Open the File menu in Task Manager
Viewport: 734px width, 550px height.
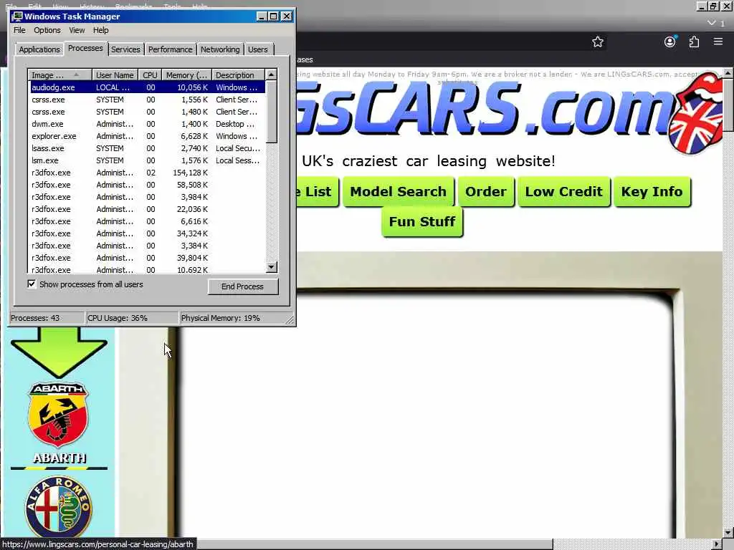[x=19, y=30]
